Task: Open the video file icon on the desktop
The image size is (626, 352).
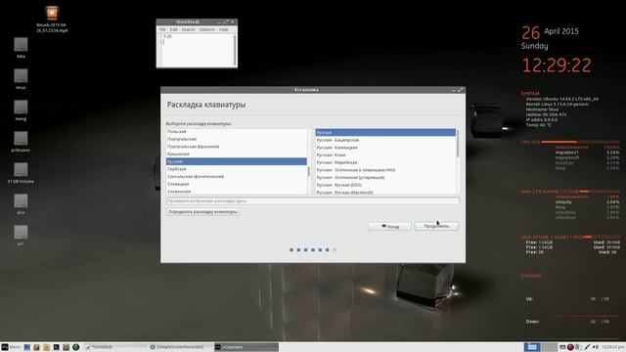Action: pyautogui.click(x=52, y=14)
